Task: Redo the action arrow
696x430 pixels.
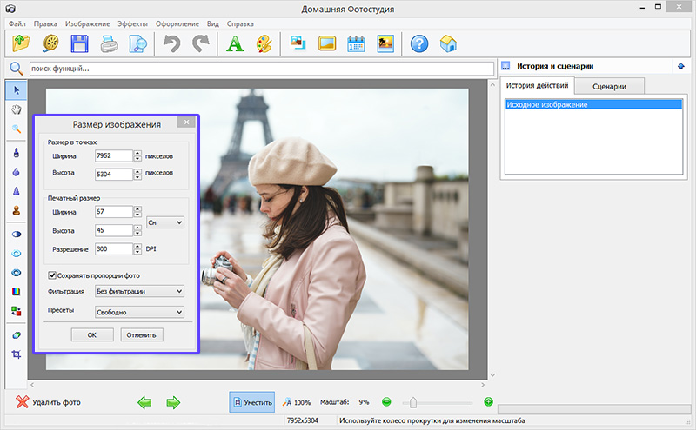Action: [x=201, y=43]
